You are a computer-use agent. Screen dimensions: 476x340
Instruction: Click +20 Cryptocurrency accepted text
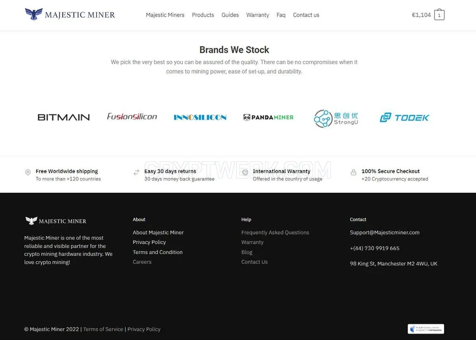click(395, 179)
